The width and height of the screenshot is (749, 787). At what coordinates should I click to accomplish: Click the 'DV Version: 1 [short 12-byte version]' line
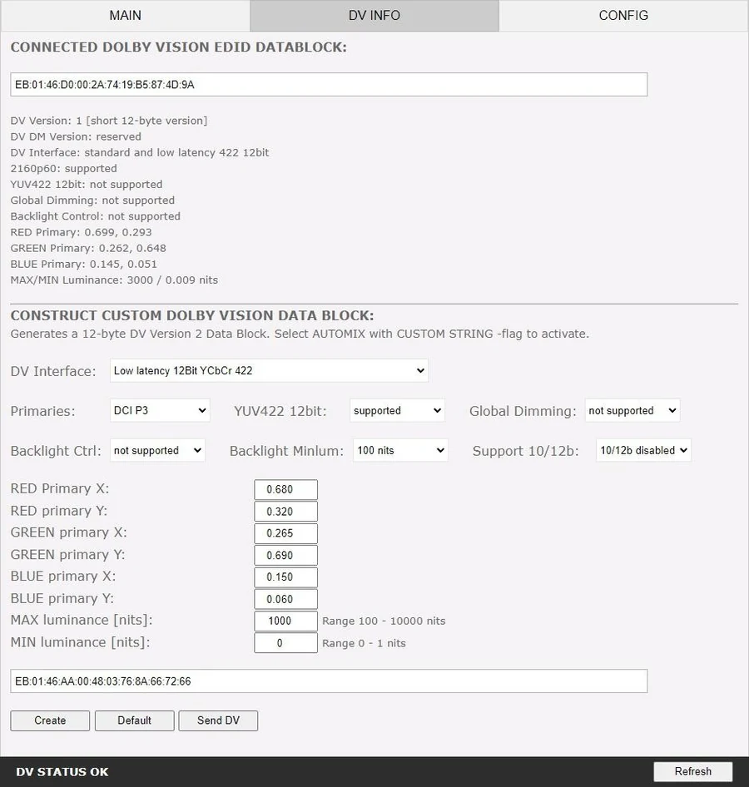(109, 121)
